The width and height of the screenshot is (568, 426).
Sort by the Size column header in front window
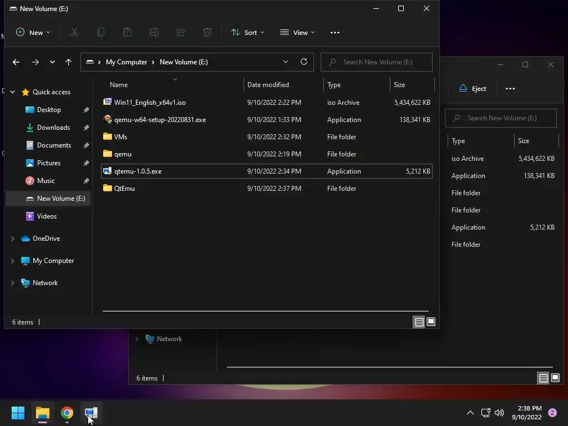tap(412, 85)
